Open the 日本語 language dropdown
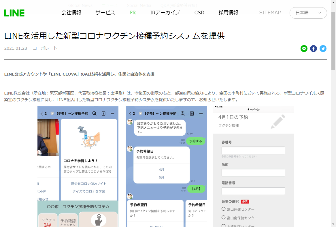Screen dimensions: 336x227 (308, 13)
